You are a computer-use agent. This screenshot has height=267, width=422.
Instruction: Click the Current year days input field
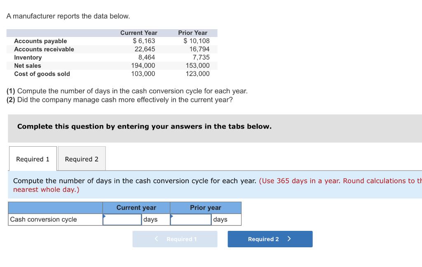point(123,219)
